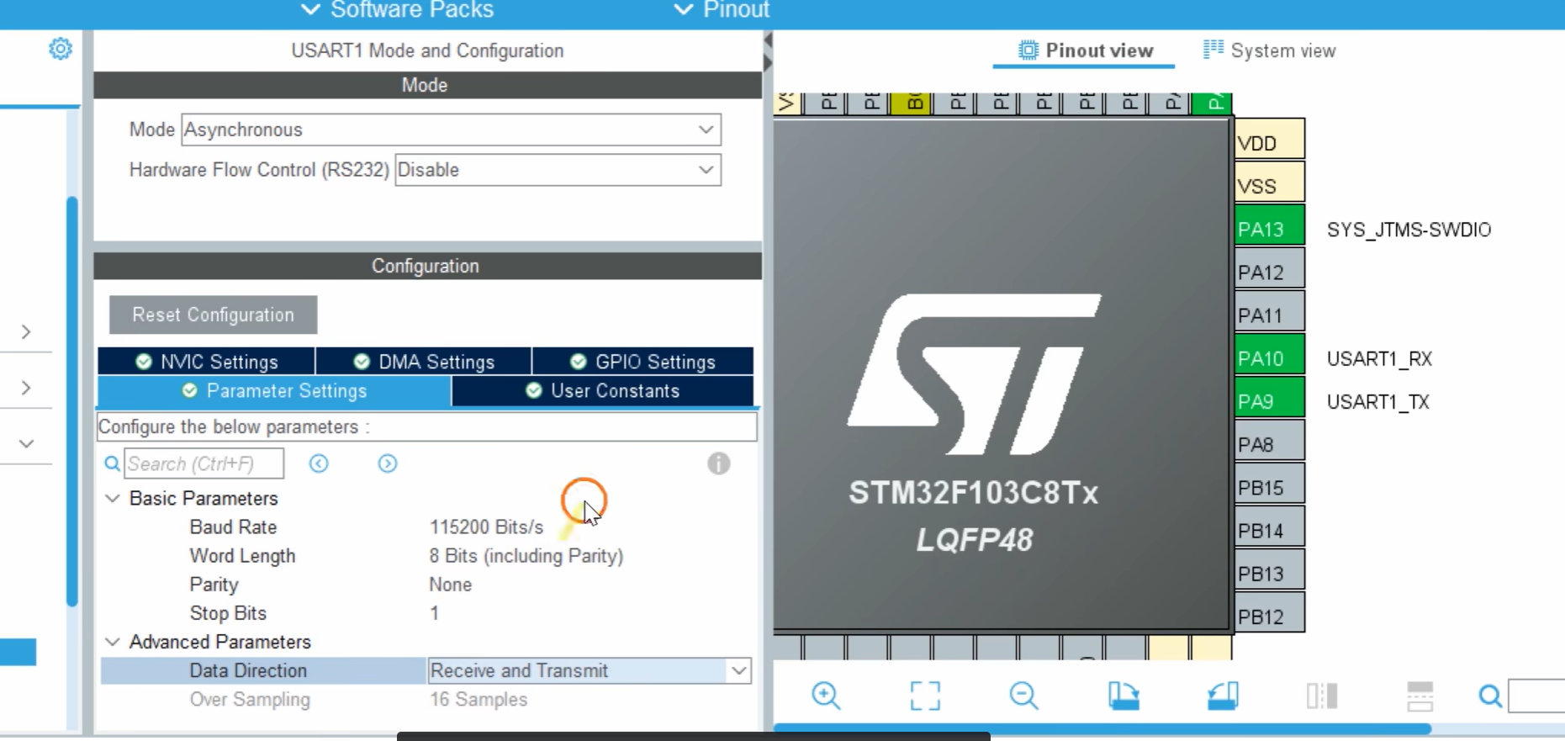Screen dimensions: 1565x741
Task: Select Word Length value 8 Bits
Action: pos(526,556)
